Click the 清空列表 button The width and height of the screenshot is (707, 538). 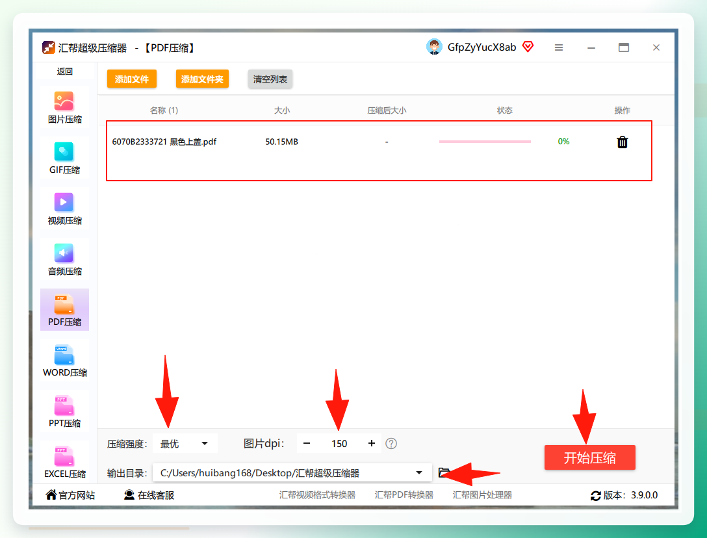tap(270, 79)
